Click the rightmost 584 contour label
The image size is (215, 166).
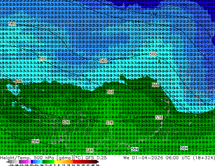[184, 148]
